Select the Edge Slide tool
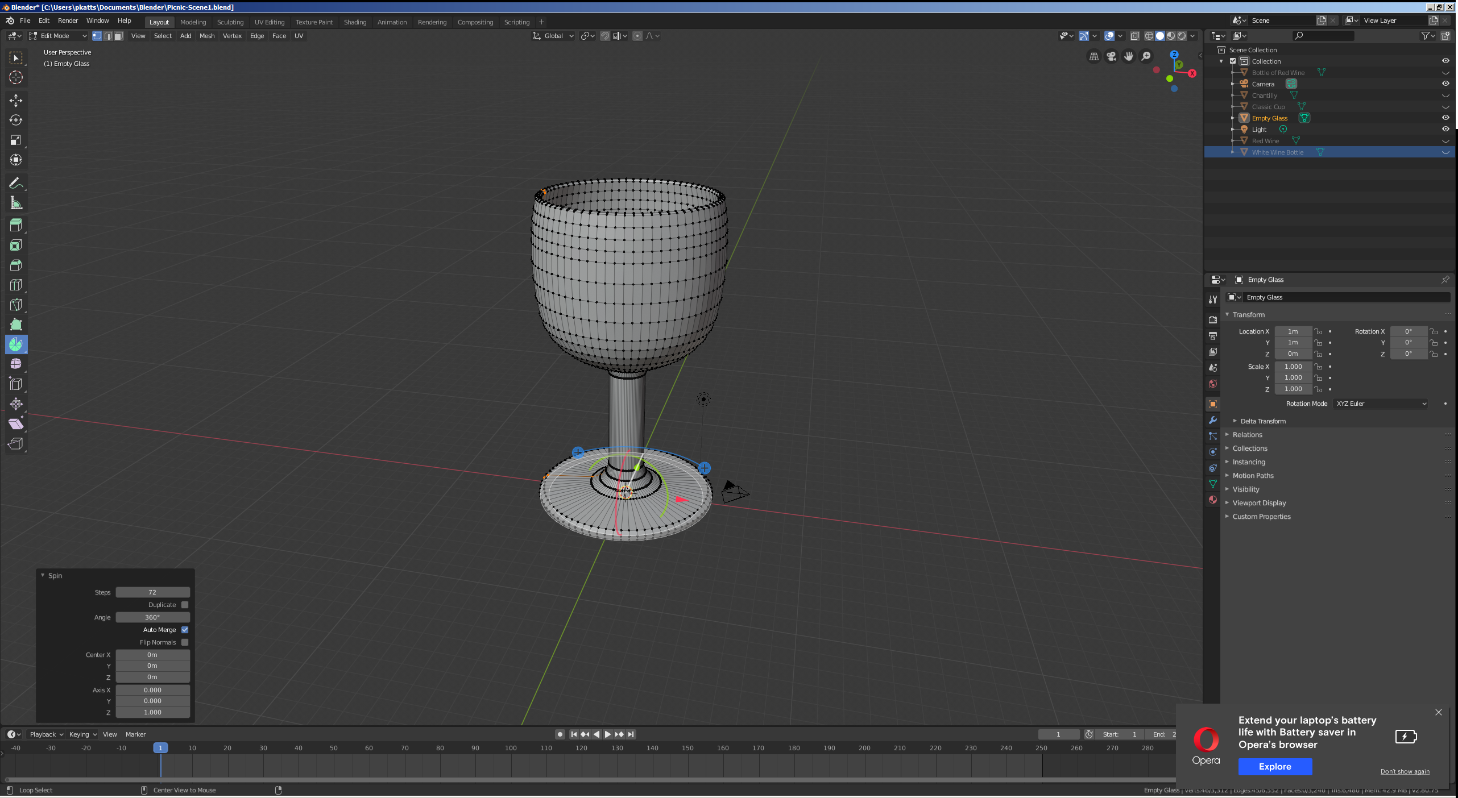 pyautogui.click(x=16, y=384)
